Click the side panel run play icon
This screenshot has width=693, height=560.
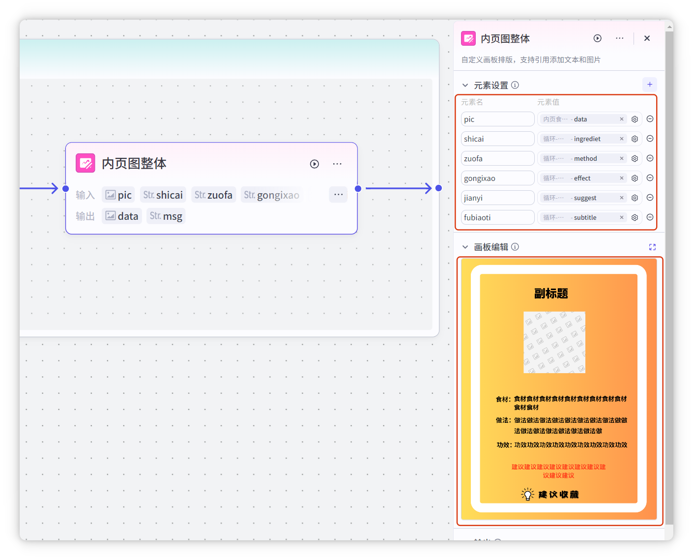(x=598, y=38)
